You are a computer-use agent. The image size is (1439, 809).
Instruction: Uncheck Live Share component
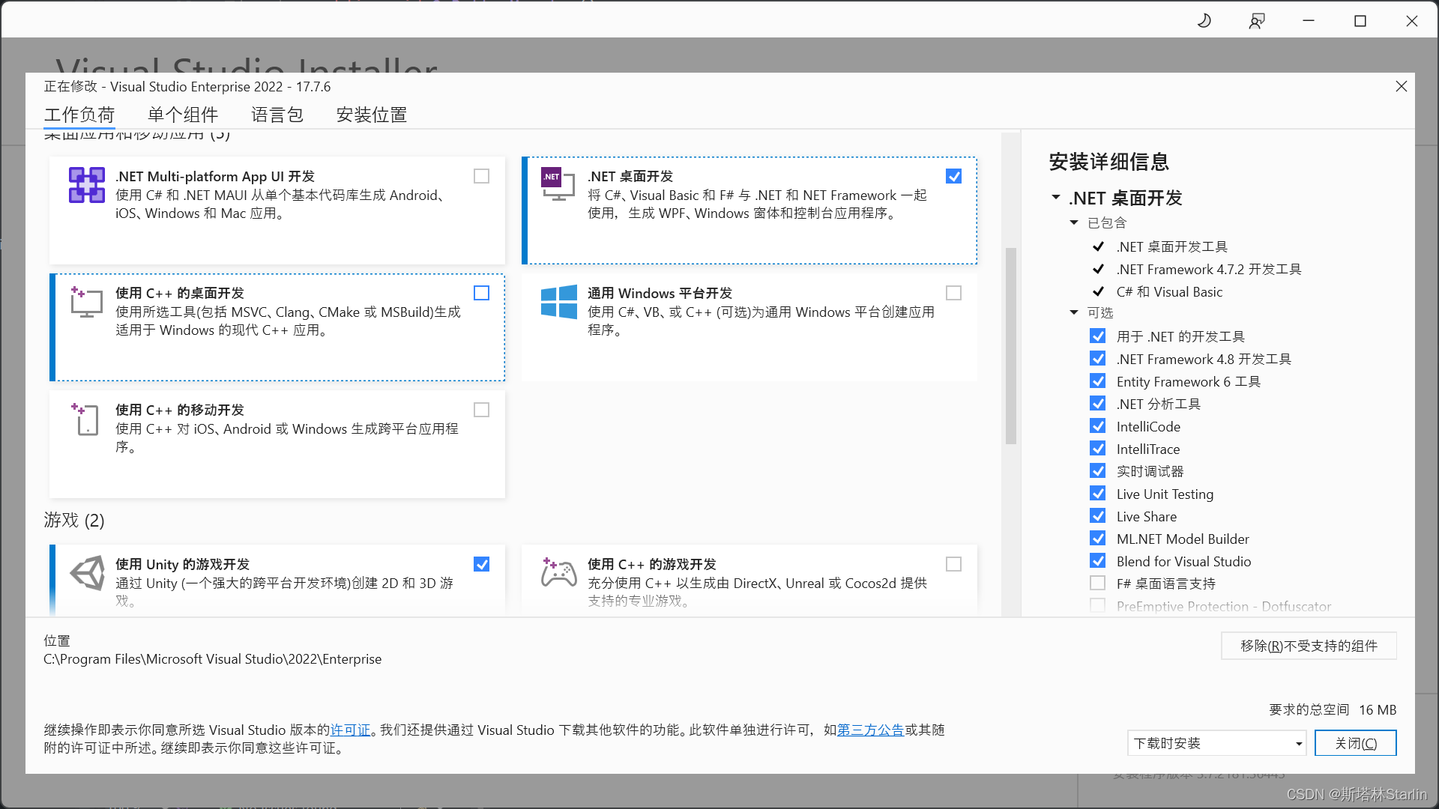click(1098, 516)
